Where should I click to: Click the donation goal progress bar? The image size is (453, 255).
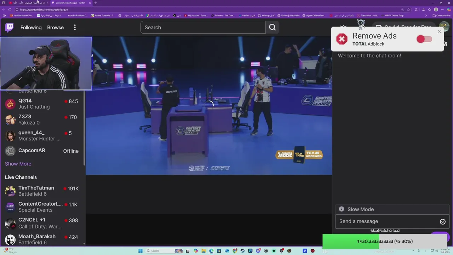pyautogui.click(x=385, y=241)
